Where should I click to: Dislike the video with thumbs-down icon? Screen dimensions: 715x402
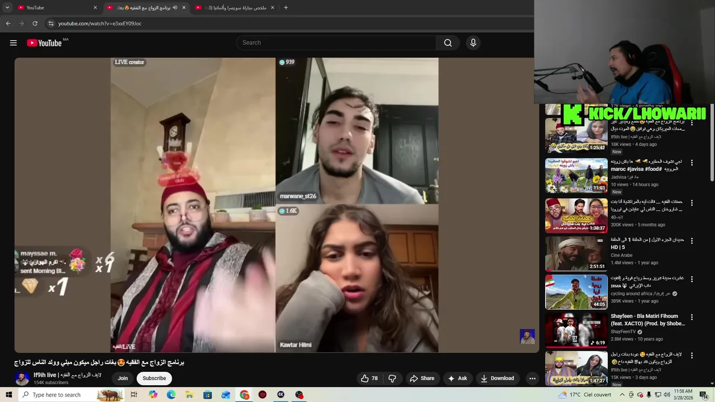392,378
